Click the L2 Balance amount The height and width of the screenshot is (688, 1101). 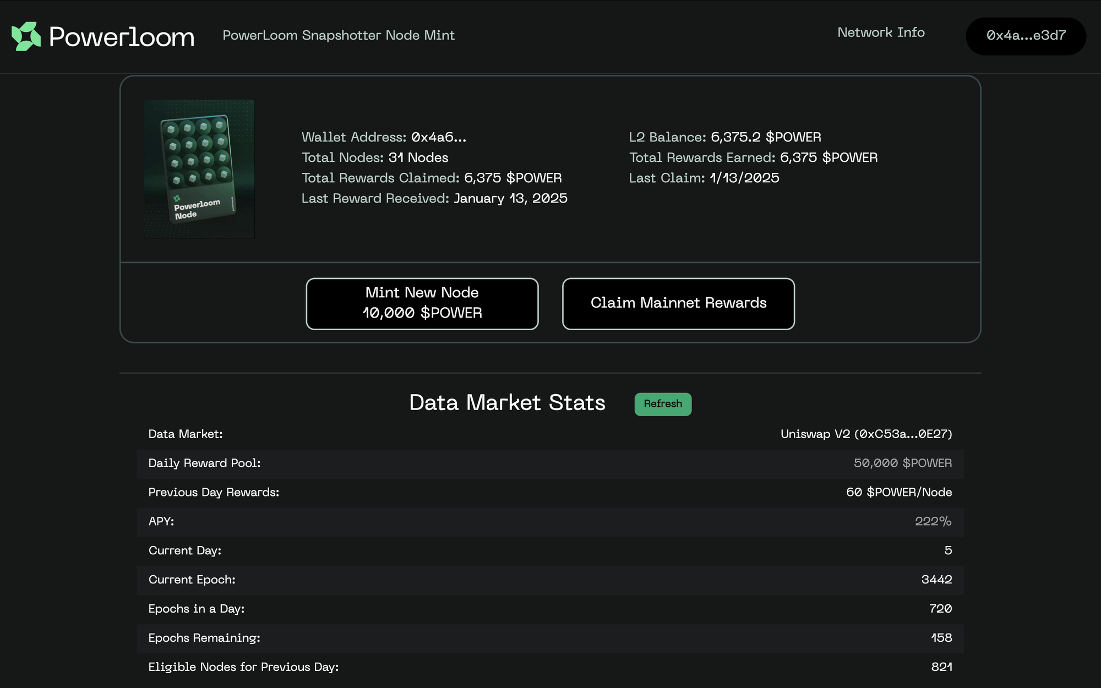point(766,137)
